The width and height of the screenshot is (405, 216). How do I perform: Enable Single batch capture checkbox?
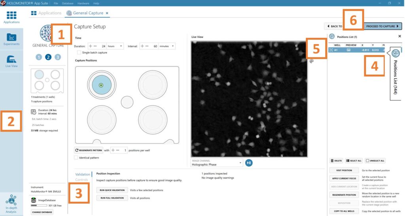point(79,52)
